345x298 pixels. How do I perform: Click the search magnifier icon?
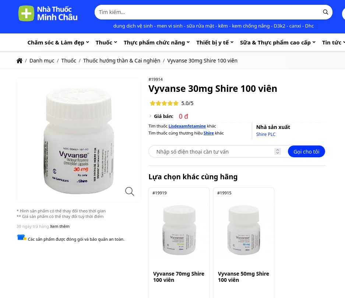tap(325, 12)
